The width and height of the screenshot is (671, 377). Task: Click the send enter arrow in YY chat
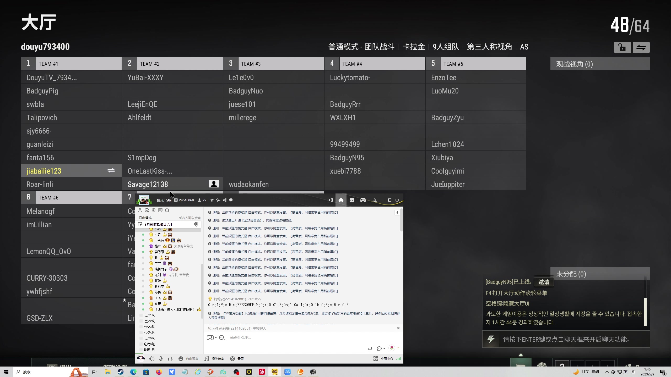pos(370,348)
